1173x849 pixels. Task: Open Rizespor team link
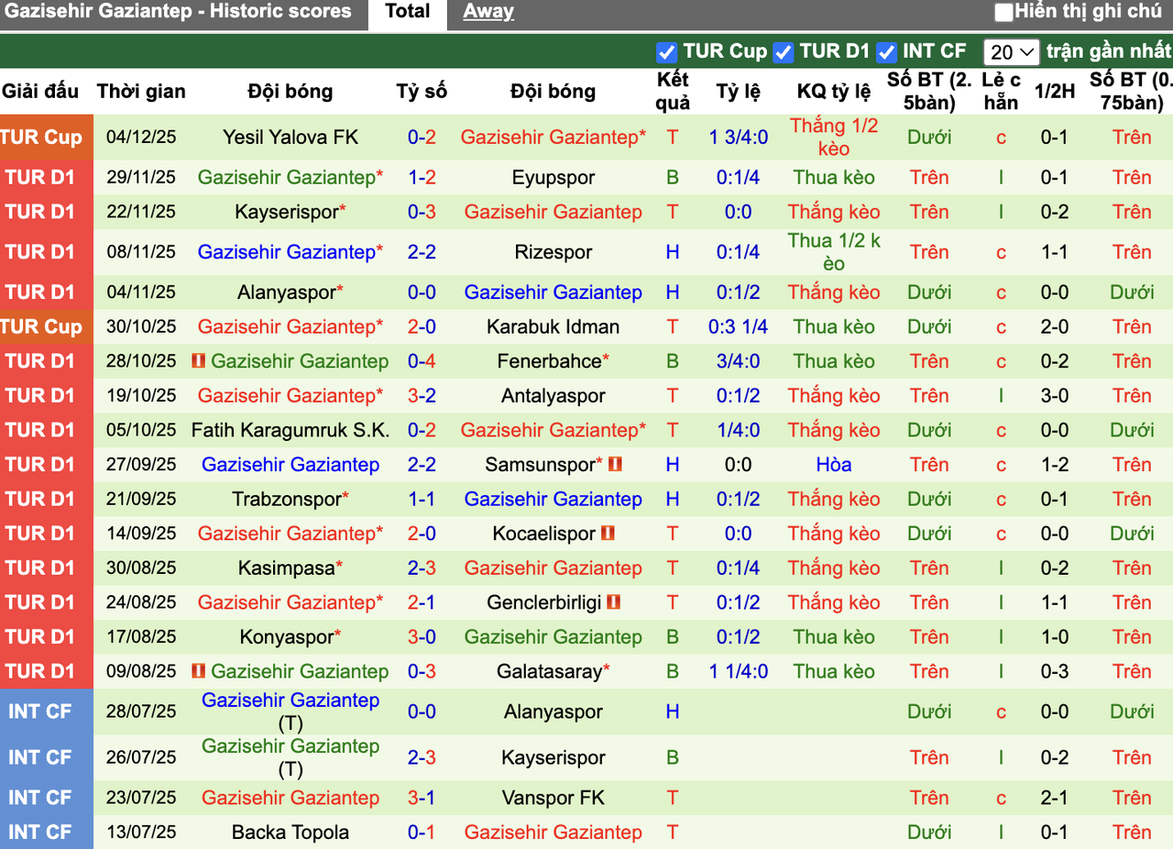(x=554, y=252)
